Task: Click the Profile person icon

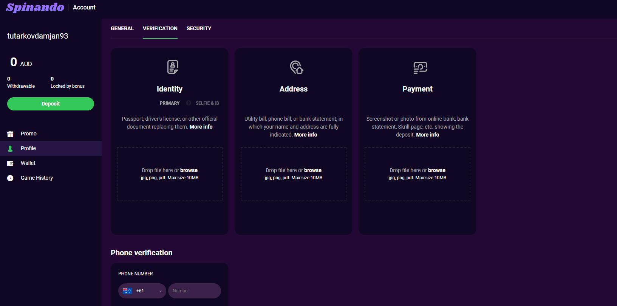Action: point(10,148)
